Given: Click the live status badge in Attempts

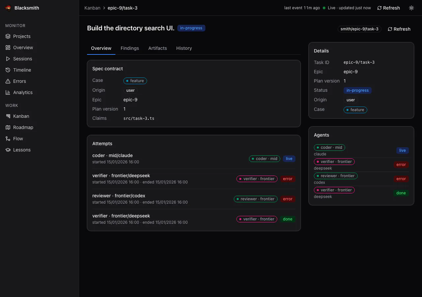Looking at the screenshot, I should pyautogui.click(x=289, y=159).
